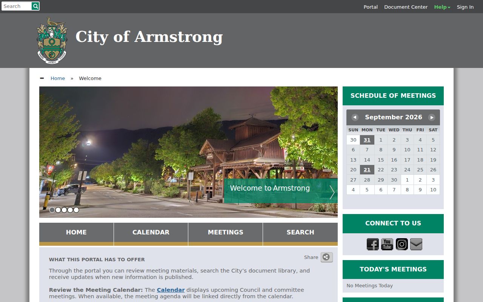Click calendar day 15
483x302 pixels.
click(x=381, y=160)
